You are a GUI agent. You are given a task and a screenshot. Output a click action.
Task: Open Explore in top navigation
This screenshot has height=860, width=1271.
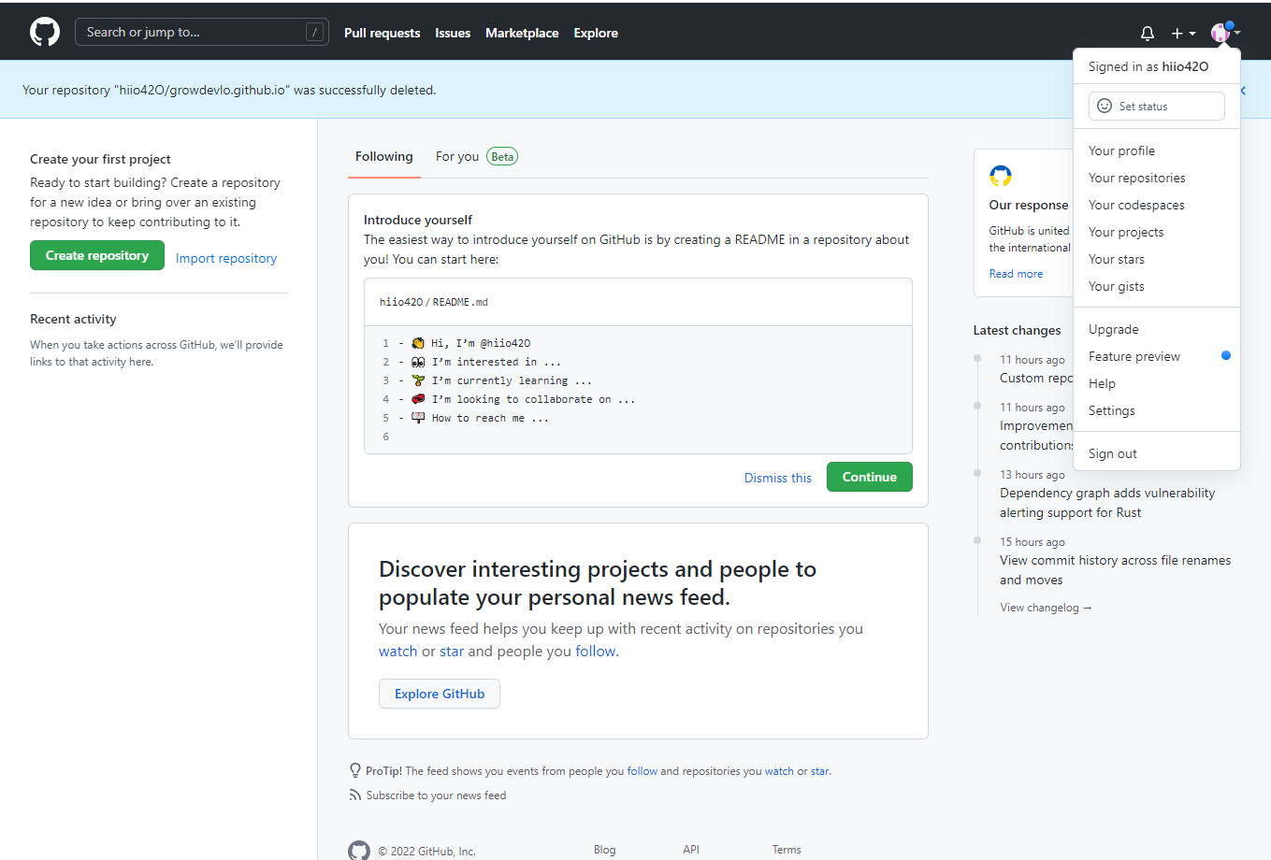point(596,33)
